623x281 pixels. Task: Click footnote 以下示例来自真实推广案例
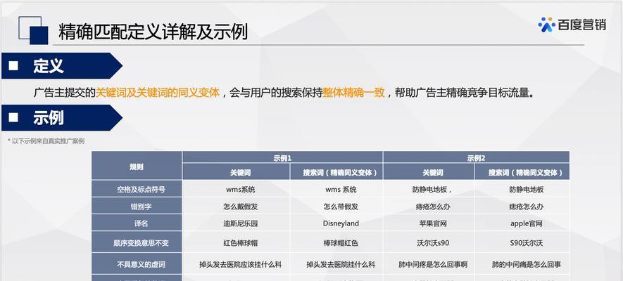click(46, 141)
